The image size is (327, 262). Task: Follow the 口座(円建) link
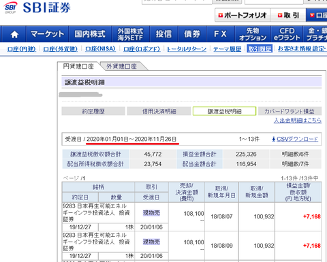(x=22, y=49)
